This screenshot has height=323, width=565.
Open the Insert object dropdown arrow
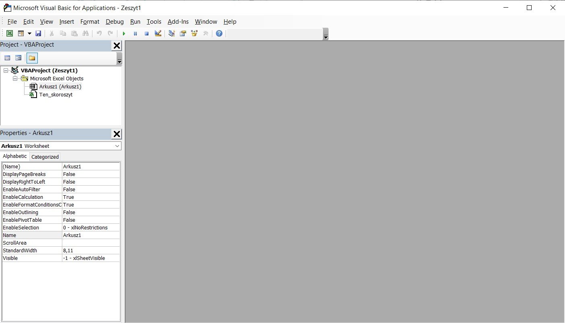click(x=29, y=33)
